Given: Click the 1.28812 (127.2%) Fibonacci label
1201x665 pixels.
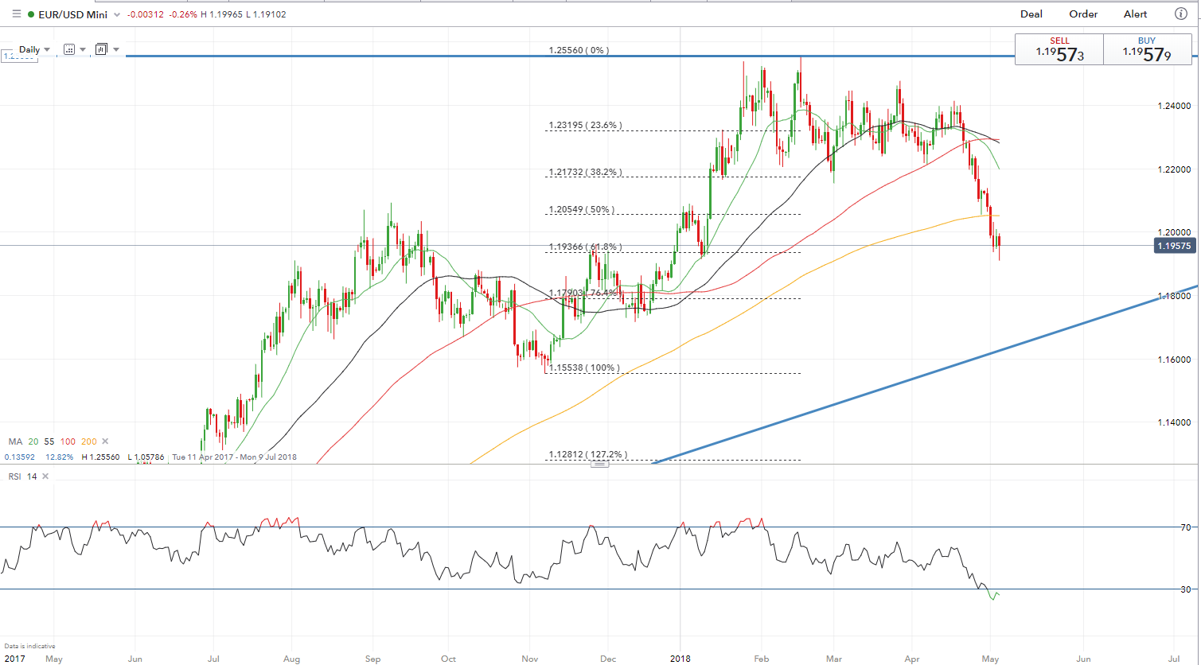Looking at the screenshot, I should click(x=587, y=455).
